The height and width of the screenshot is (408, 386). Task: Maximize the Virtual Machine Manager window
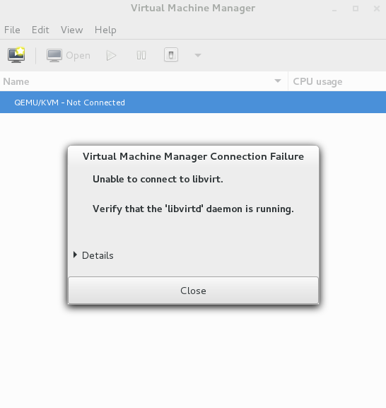tap(356, 8)
